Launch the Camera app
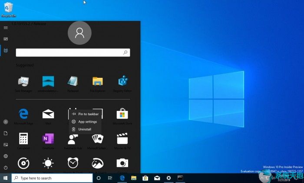304x183 pixels. [x=122, y=163]
